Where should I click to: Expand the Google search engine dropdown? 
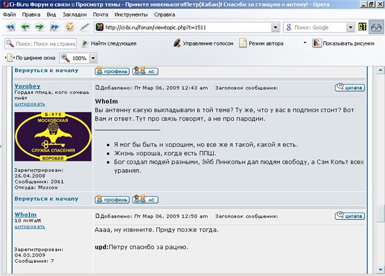(x=350, y=28)
